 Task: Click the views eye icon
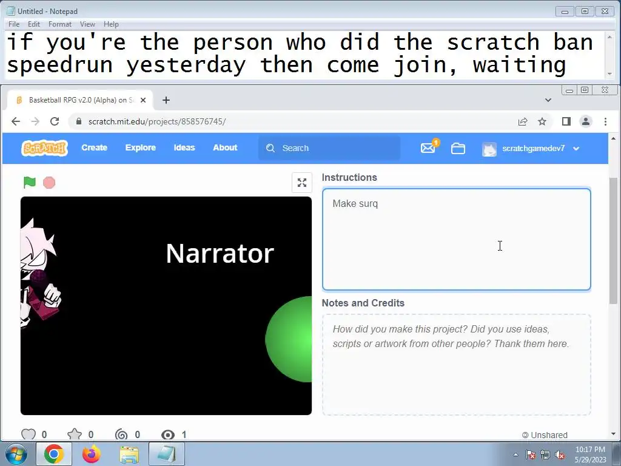[168, 434]
